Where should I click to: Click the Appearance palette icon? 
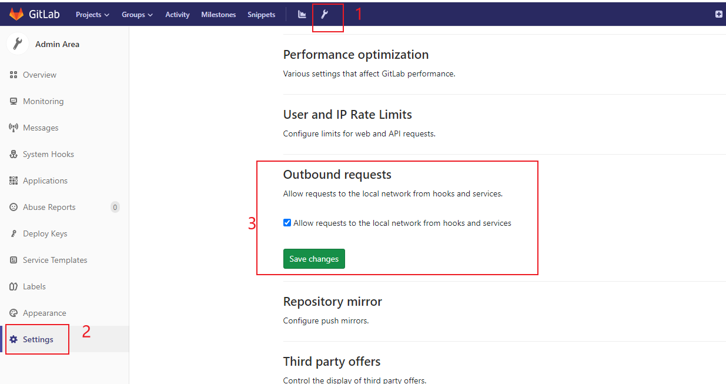pyautogui.click(x=14, y=313)
